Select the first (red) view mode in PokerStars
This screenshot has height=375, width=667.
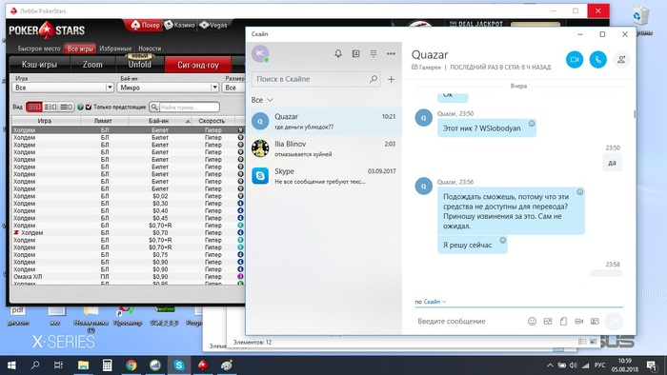(x=34, y=107)
